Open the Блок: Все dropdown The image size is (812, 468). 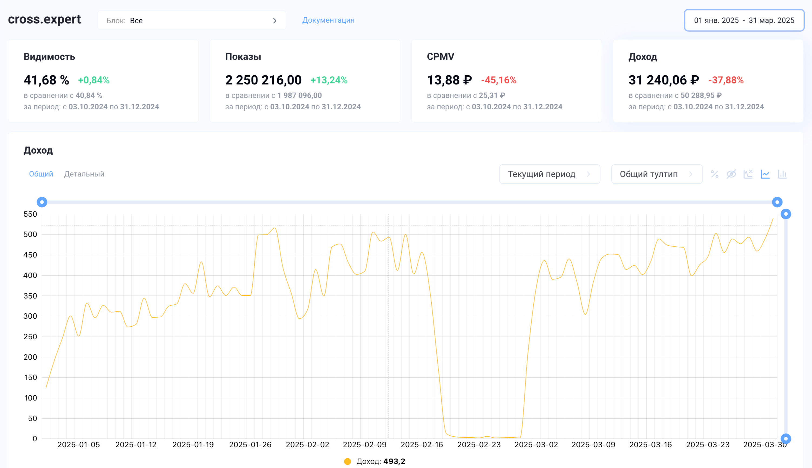point(192,21)
